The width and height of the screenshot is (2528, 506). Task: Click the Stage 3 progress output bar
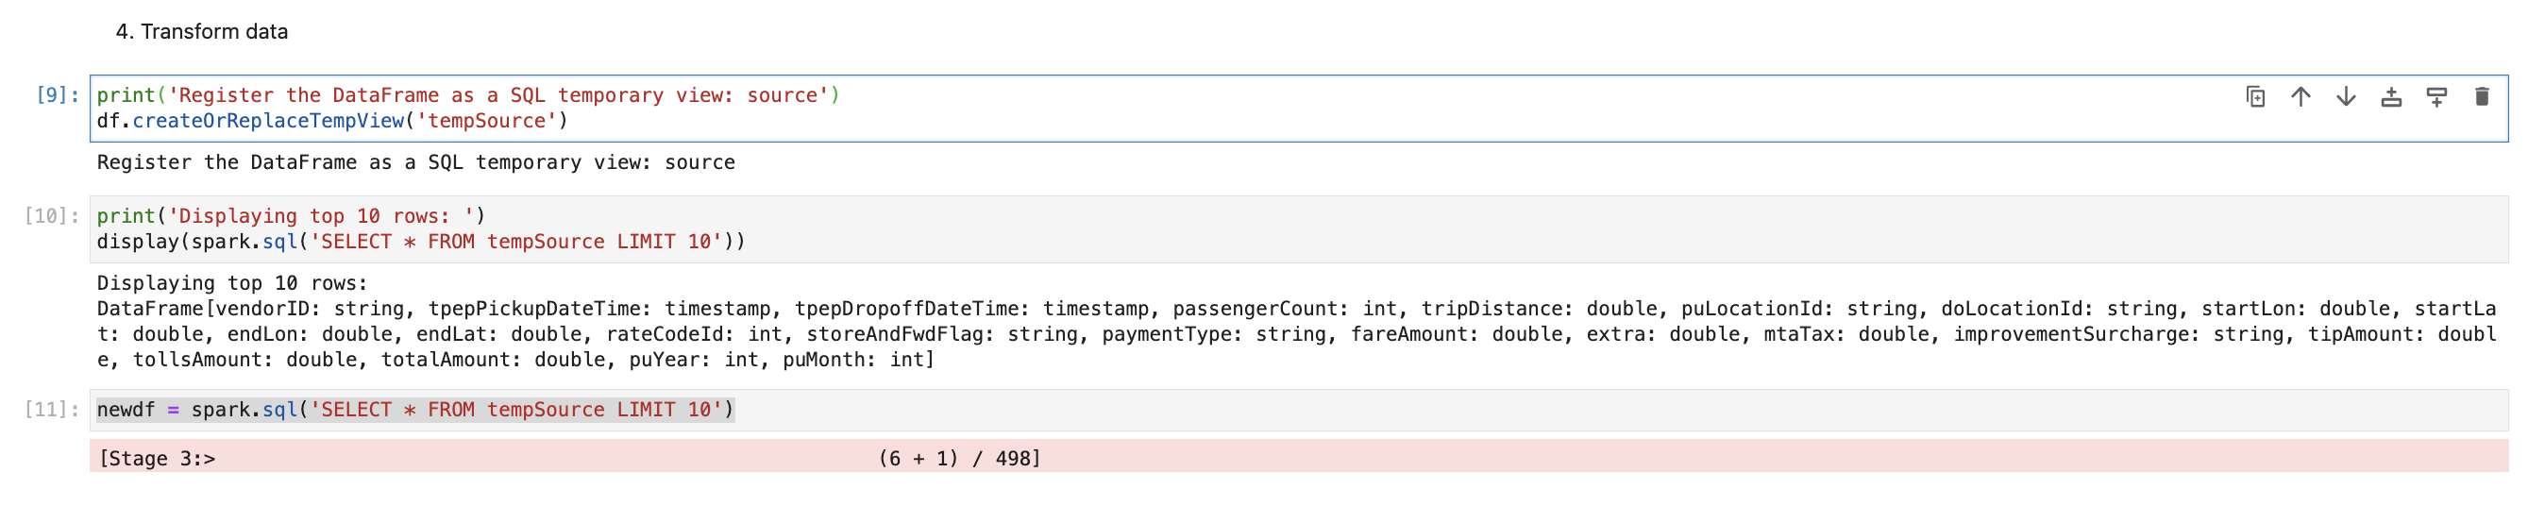tap(1295, 458)
